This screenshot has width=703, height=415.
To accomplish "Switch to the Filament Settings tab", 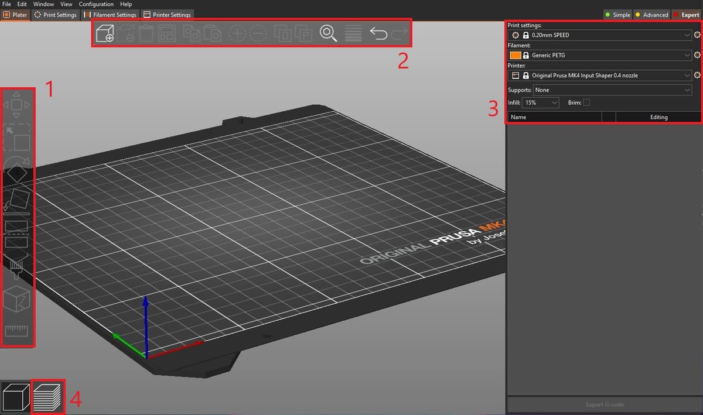I will [110, 15].
